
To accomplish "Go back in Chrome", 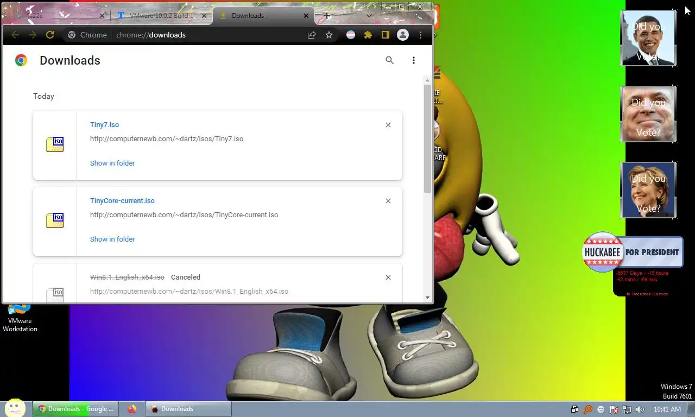I will (x=15, y=35).
